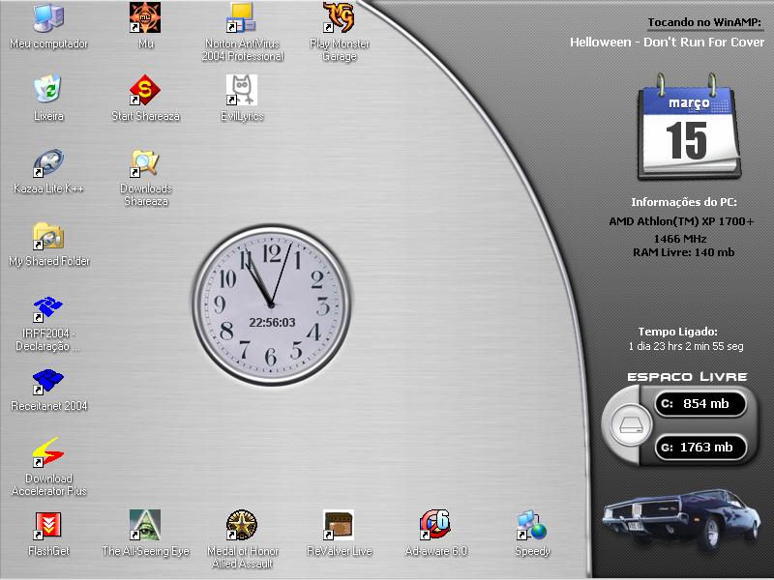This screenshot has height=580, width=774.
Task: Click the ESPACO LIVRE heading
Action: [x=687, y=377]
